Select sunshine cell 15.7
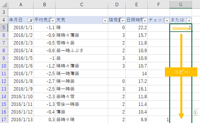The image size is (200, 123). pos(136,35)
